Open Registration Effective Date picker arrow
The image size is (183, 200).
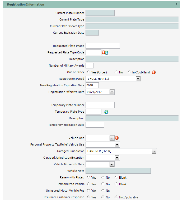[x=112, y=92]
